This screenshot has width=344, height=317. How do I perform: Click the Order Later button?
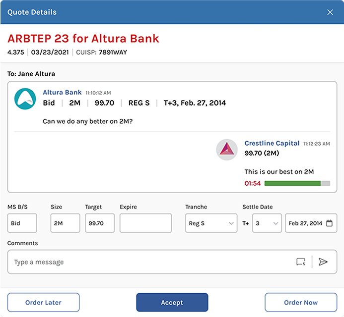point(43,303)
